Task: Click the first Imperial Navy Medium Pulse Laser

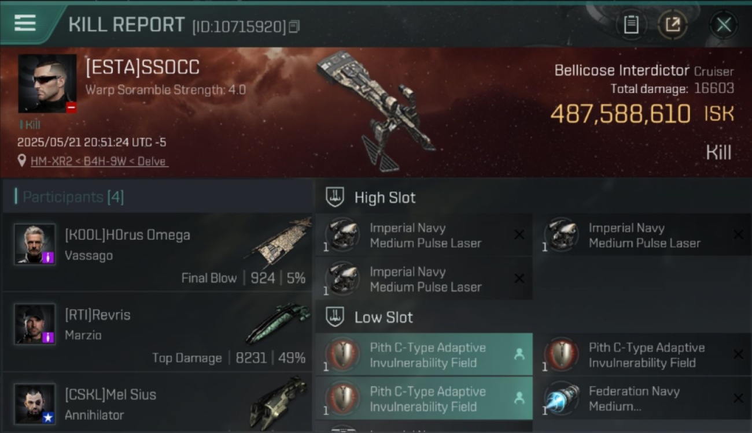Action: tap(424, 236)
